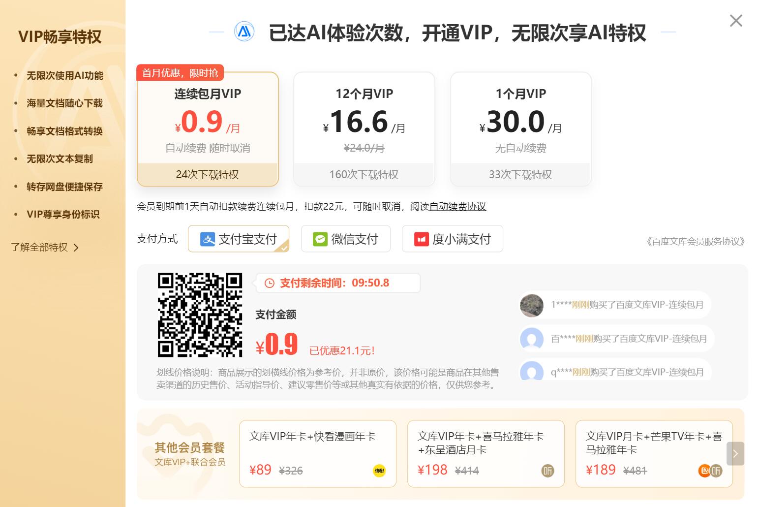Screen dimensions: 758x507
Task: Click 转存网盘便捷保存 privilege item
Action: [64, 187]
